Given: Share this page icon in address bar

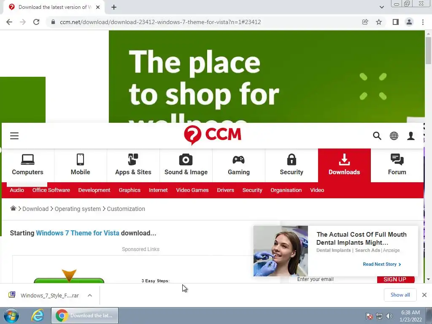Looking at the screenshot, I should (365, 22).
